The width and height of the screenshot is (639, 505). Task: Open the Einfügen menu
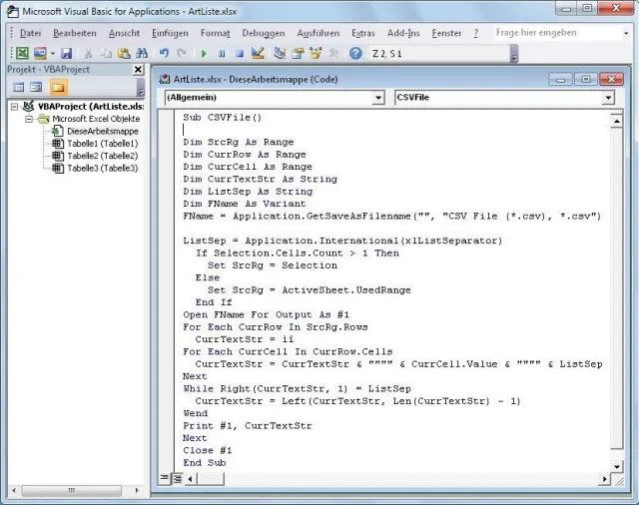click(170, 33)
